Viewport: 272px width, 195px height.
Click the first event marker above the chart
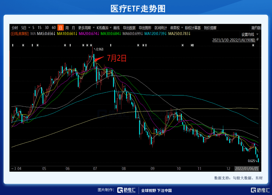pos(13,45)
